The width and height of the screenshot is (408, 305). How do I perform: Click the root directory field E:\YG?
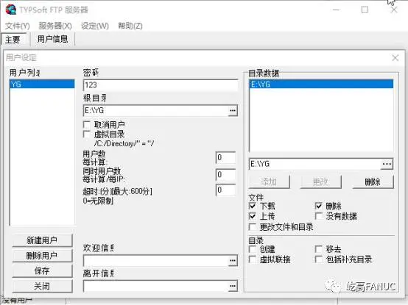click(155, 110)
